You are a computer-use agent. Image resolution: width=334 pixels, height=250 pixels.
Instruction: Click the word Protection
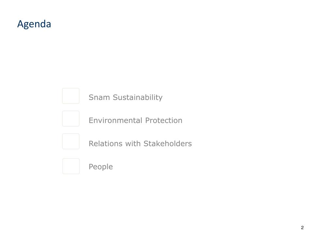click(164, 120)
